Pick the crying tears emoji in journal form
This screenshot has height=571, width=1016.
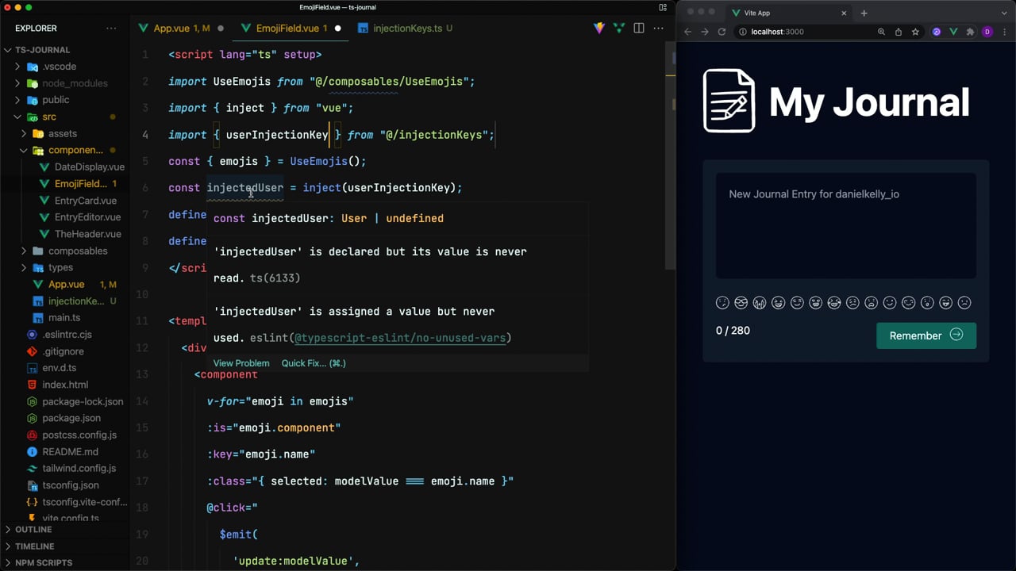click(x=760, y=303)
